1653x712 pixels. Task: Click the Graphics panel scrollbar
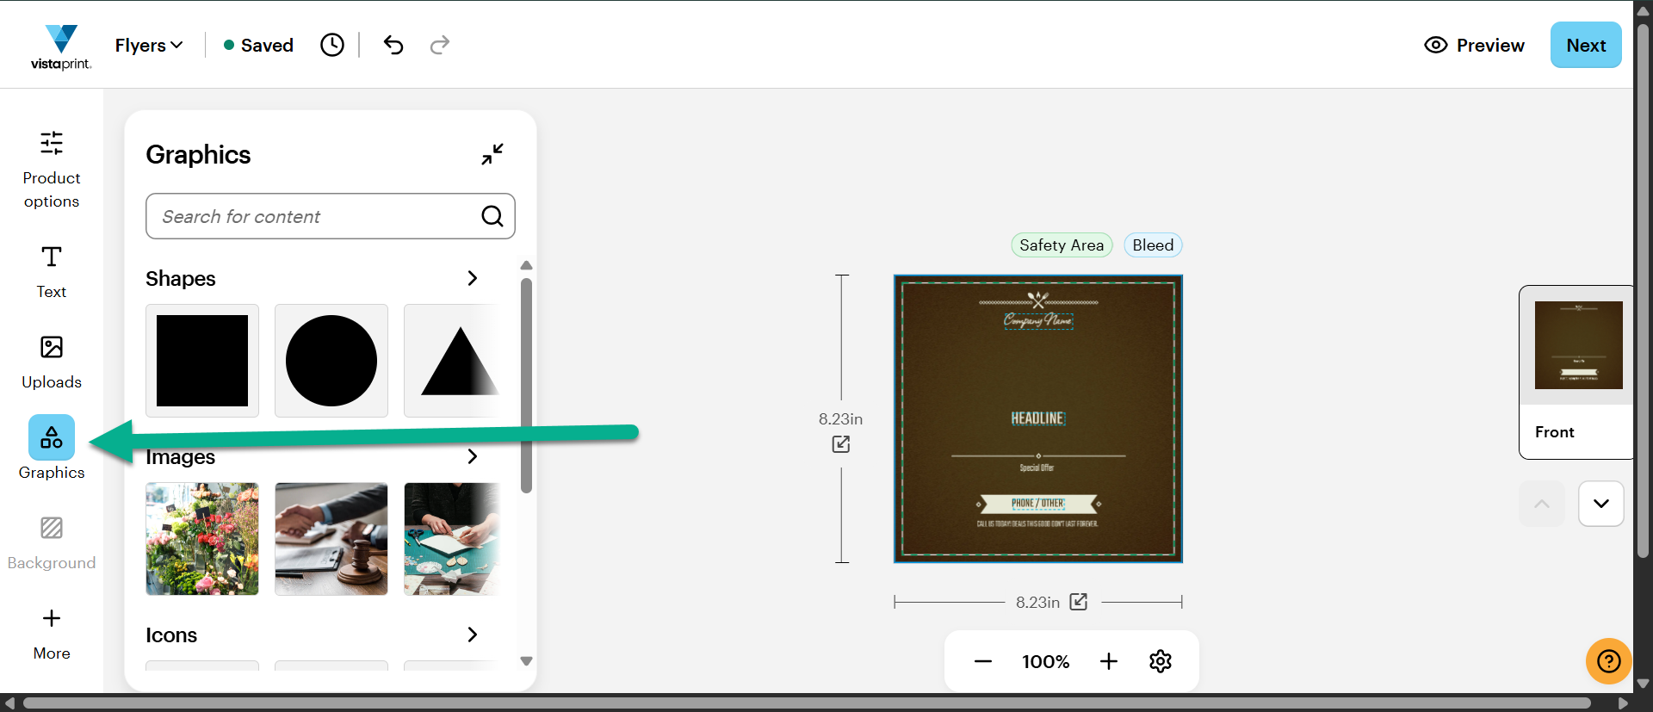pos(527,385)
